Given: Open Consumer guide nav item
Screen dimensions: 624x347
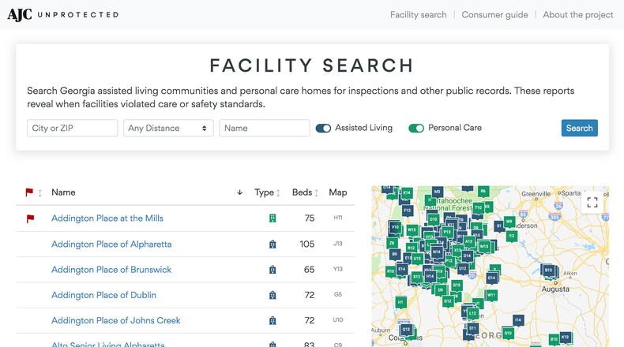Looking at the screenshot, I should [x=494, y=15].
